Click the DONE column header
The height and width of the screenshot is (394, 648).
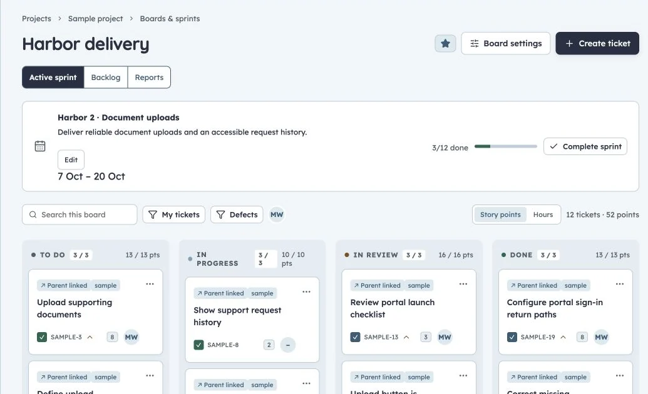tap(521, 255)
